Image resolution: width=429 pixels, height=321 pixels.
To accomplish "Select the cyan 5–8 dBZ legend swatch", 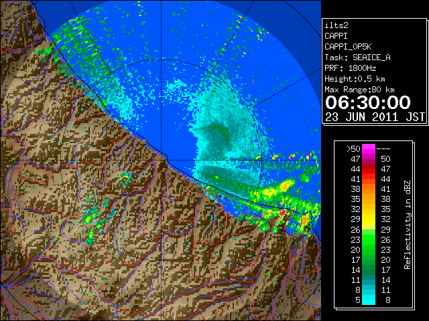I will tap(368, 300).
